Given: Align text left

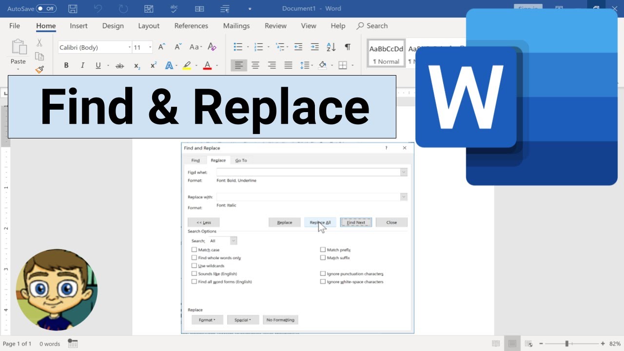Looking at the screenshot, I should (x=239, y=65).
